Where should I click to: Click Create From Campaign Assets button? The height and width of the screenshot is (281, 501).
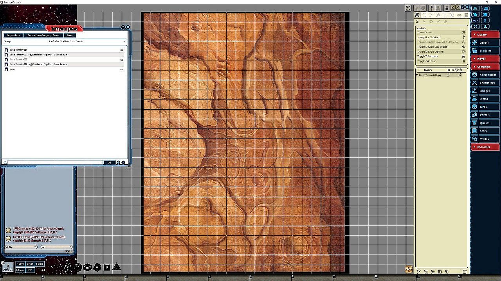click(x=43, y=36)
